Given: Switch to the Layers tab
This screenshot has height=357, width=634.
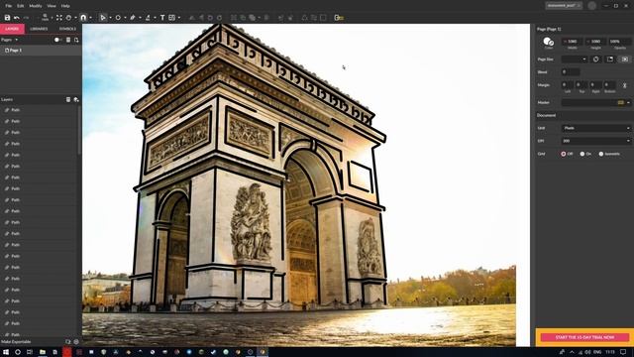Looking at the screenshot, I should [12, 29].
